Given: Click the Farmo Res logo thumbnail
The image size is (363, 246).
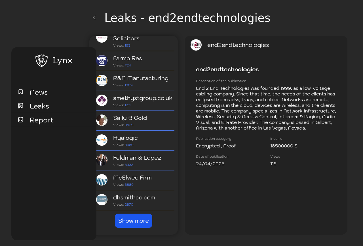Looking at the screenshot, I should (102, 61).
